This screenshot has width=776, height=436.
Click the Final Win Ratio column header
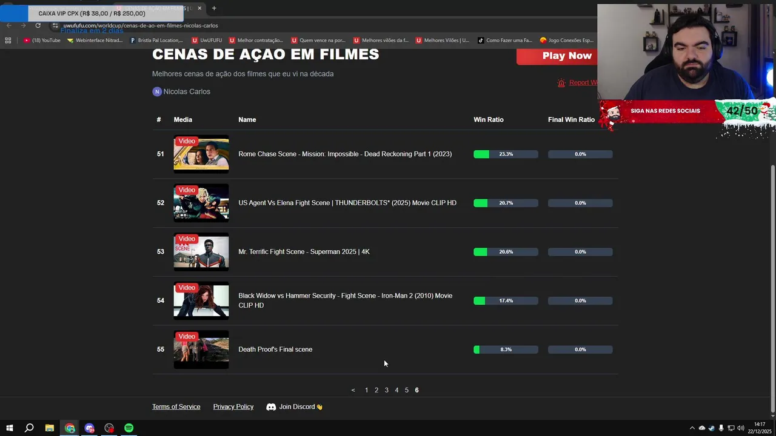click(x=571, y=120)
